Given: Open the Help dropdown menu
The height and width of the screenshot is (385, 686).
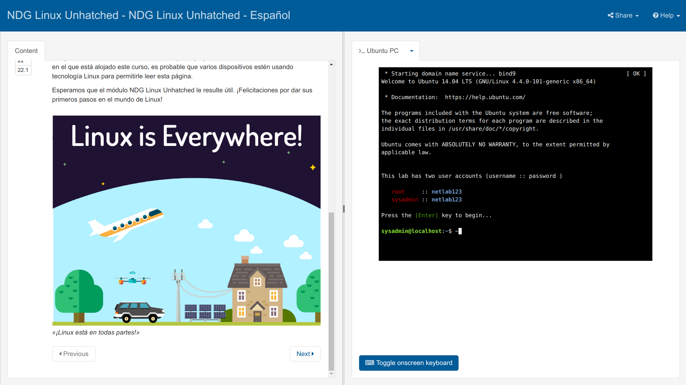Looking at the screenshot, I should click(666, 15).
